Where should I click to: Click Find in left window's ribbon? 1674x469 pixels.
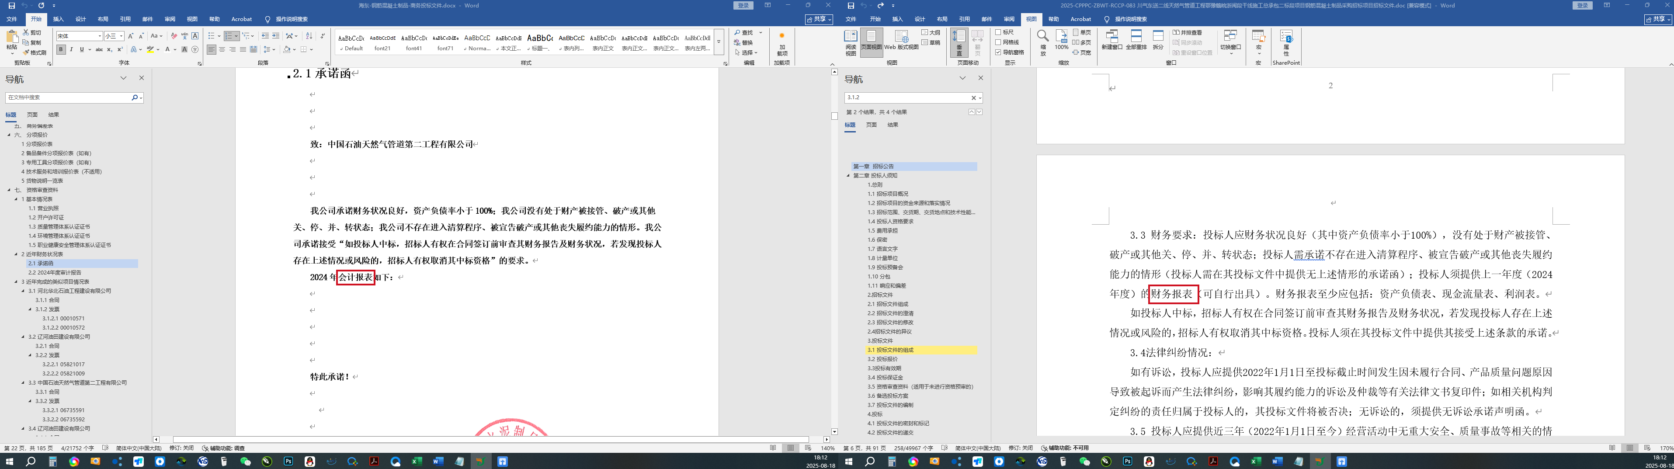pos(744,32)
